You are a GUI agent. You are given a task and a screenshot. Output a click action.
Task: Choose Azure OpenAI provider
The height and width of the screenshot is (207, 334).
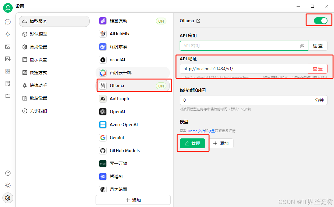(133, 125)
